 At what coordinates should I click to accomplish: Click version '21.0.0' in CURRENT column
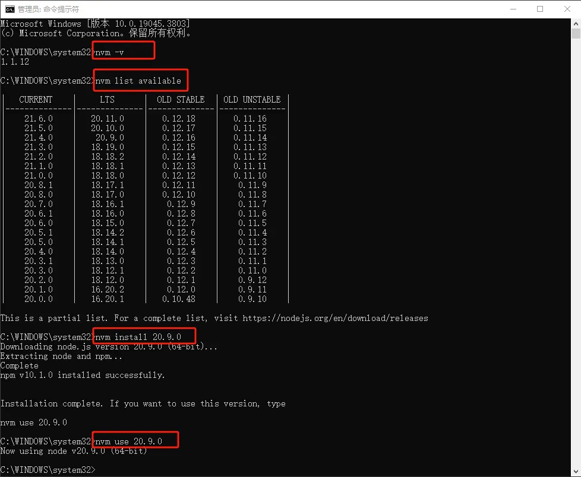pos(39,176)
